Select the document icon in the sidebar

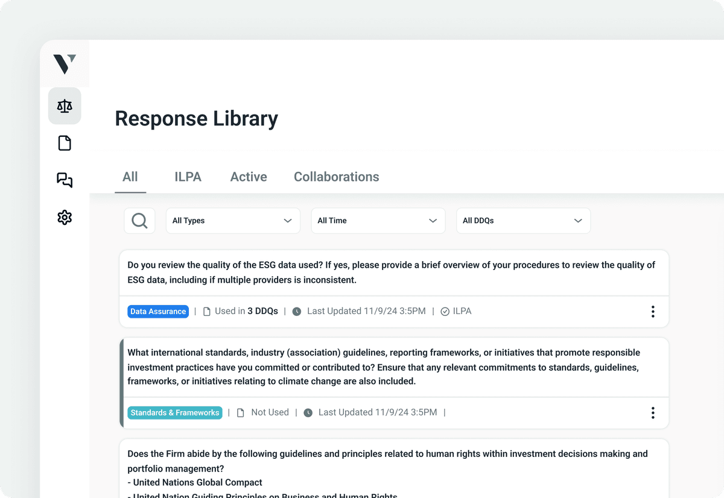65,143
